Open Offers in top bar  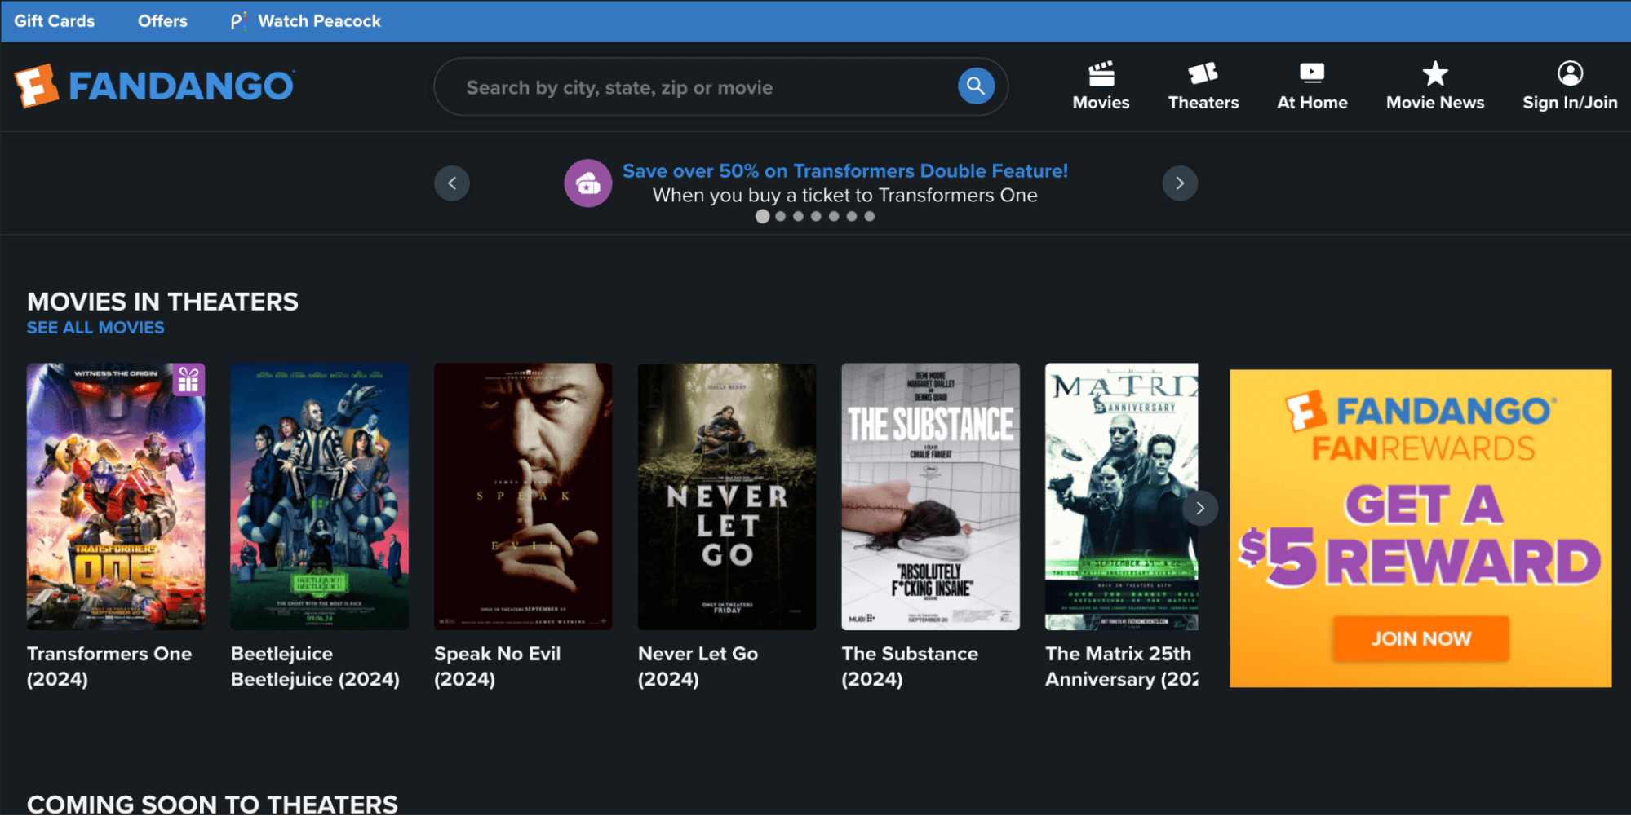162,21
